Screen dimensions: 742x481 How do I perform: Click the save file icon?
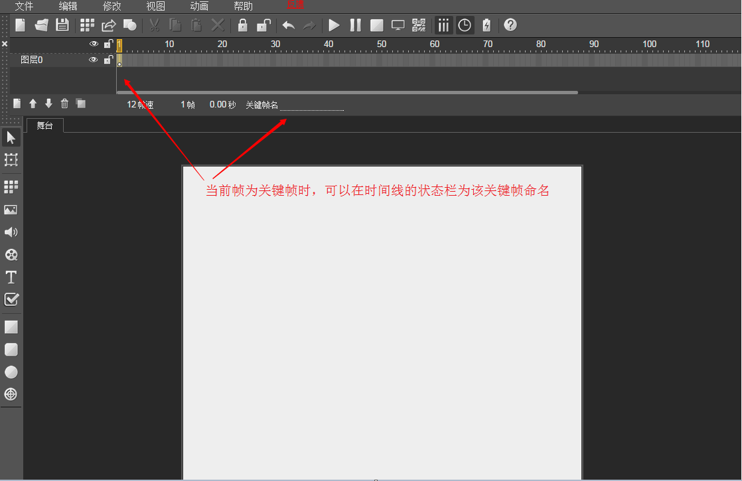(x=62, y=25)
